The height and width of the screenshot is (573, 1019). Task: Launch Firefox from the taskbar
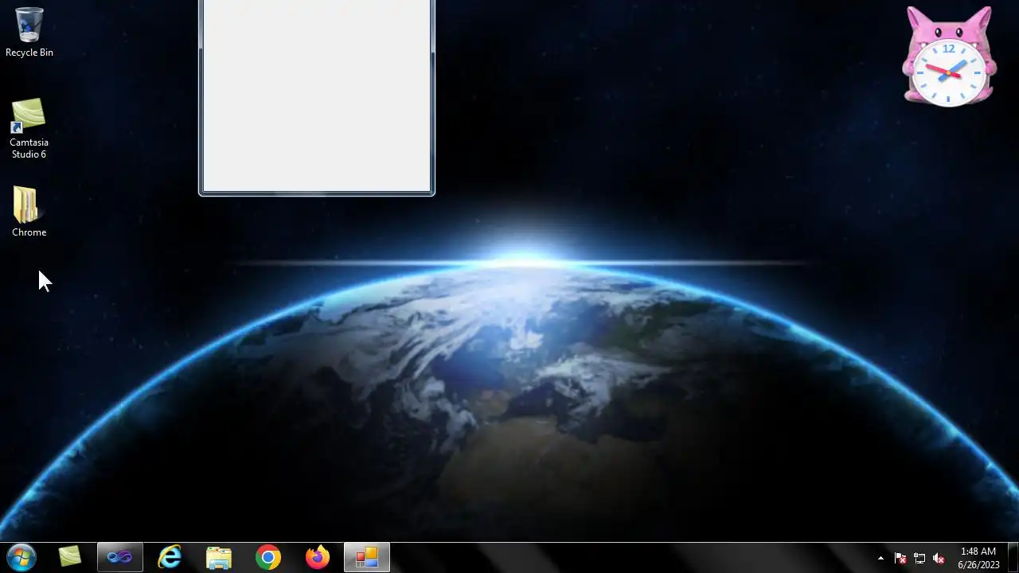point(318,557)
